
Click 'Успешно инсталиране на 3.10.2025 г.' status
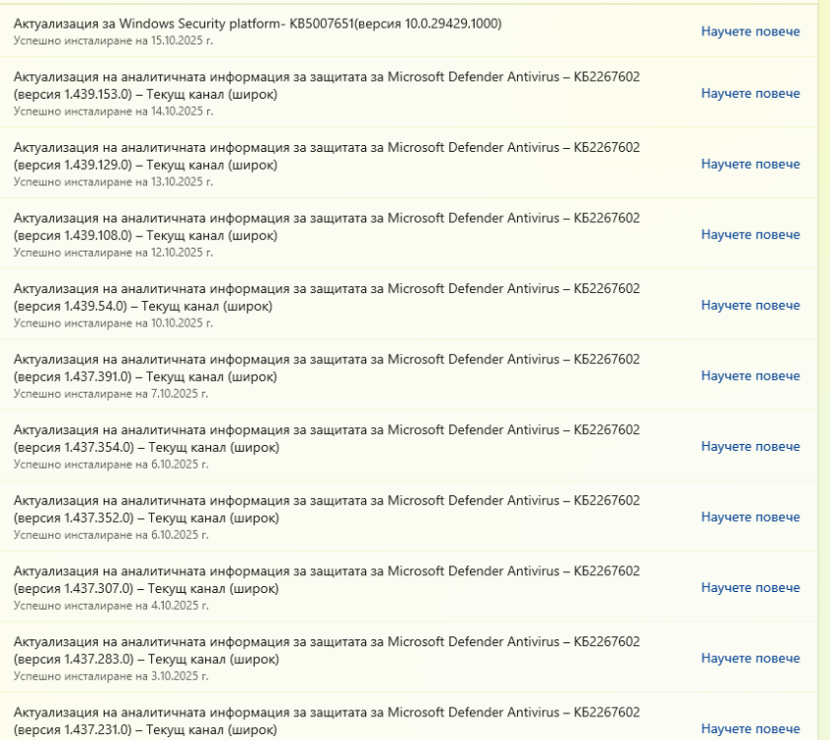(x=111, y=677)
